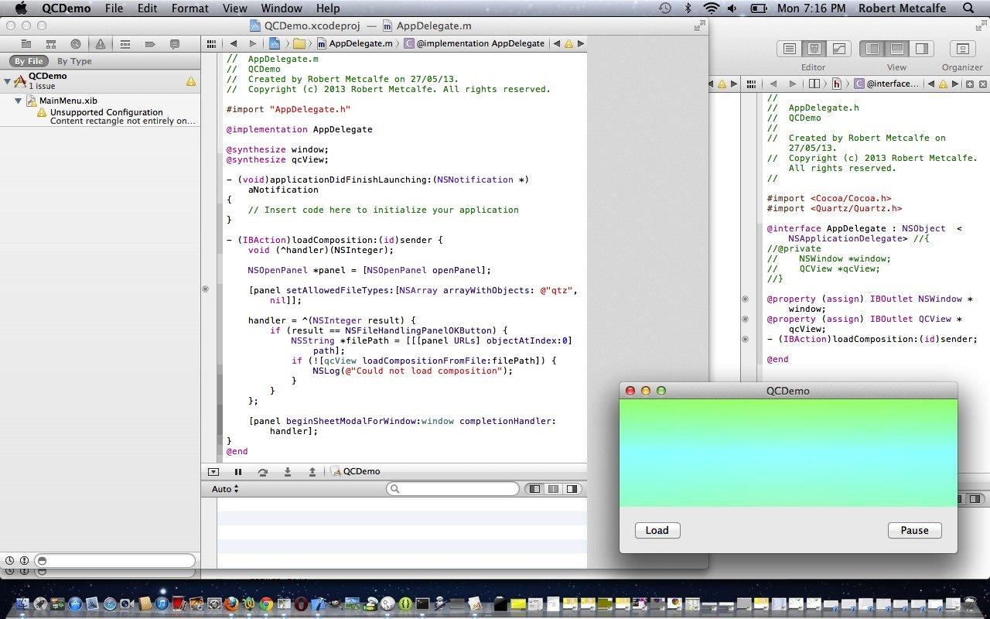Toggle the IBAction connection circle for setAllowedFileTypes line
Image resolution: width=990 pixels, height=619 pixels.
coord(205,289)
